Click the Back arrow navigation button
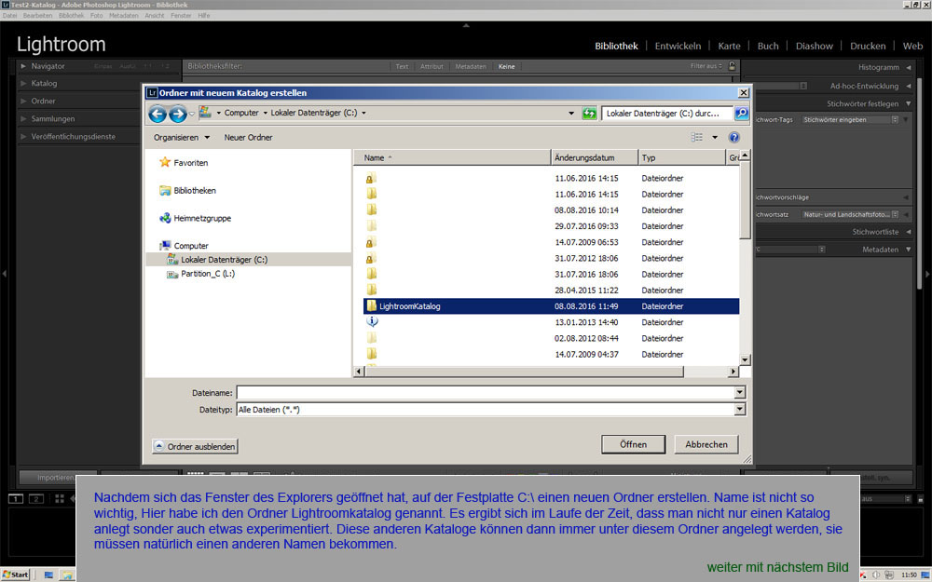 (x=157, y=114)
